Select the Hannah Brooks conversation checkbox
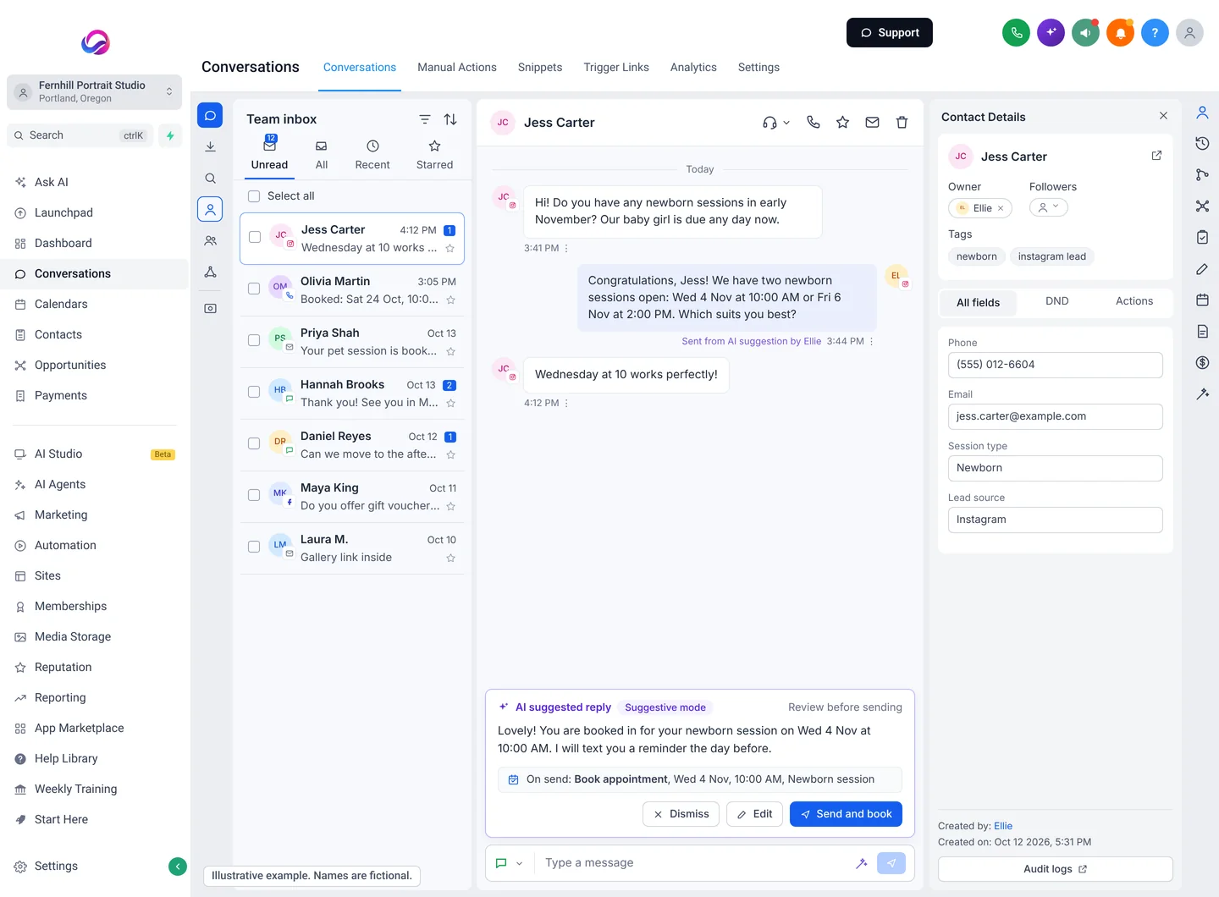 tap(254, 392)
